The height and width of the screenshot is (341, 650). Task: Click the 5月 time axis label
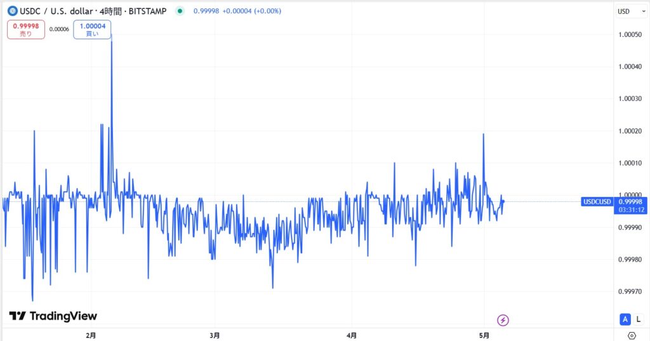484,335
